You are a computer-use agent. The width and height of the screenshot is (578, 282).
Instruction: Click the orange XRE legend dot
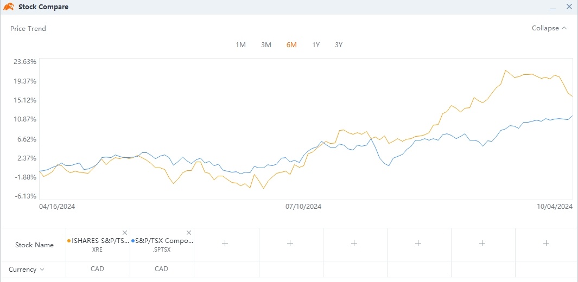pos(69,241)
